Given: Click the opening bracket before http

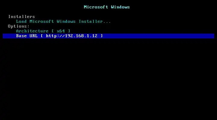Looking at the screenshot, I should 42,36.
